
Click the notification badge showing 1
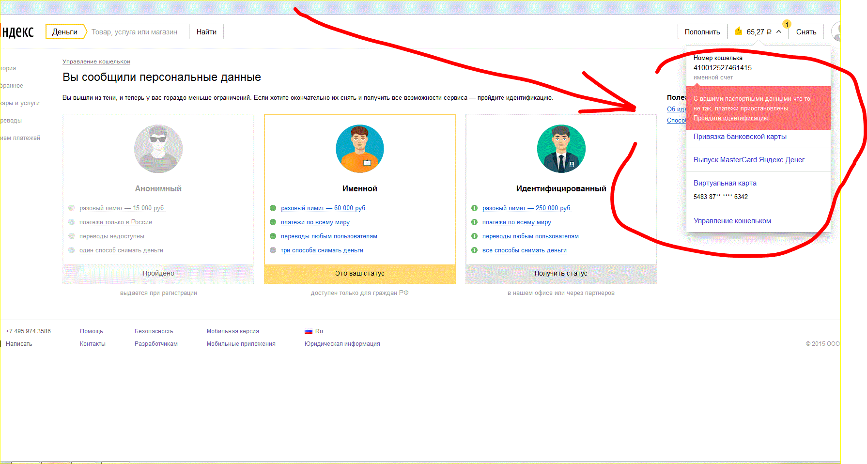[x=787, y=24]
